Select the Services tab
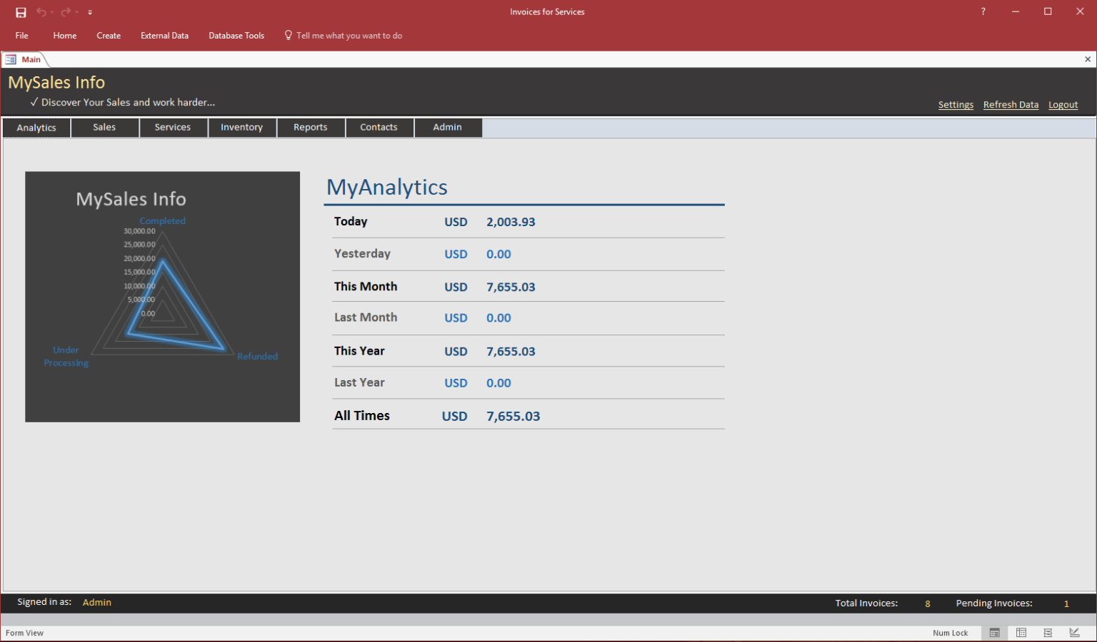 click(173, 127)
